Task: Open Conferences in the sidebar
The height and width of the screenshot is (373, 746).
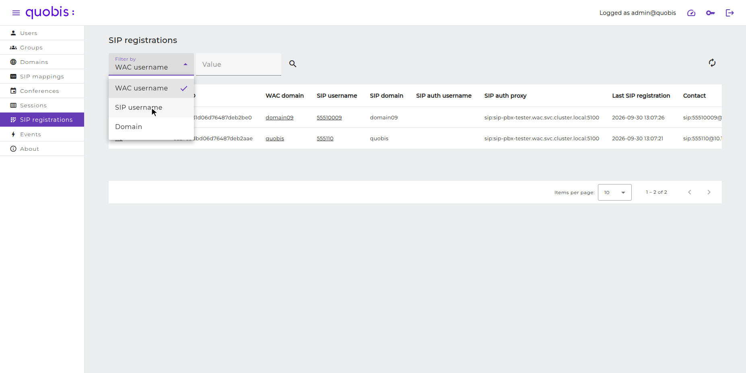Action: click(42, 91)
